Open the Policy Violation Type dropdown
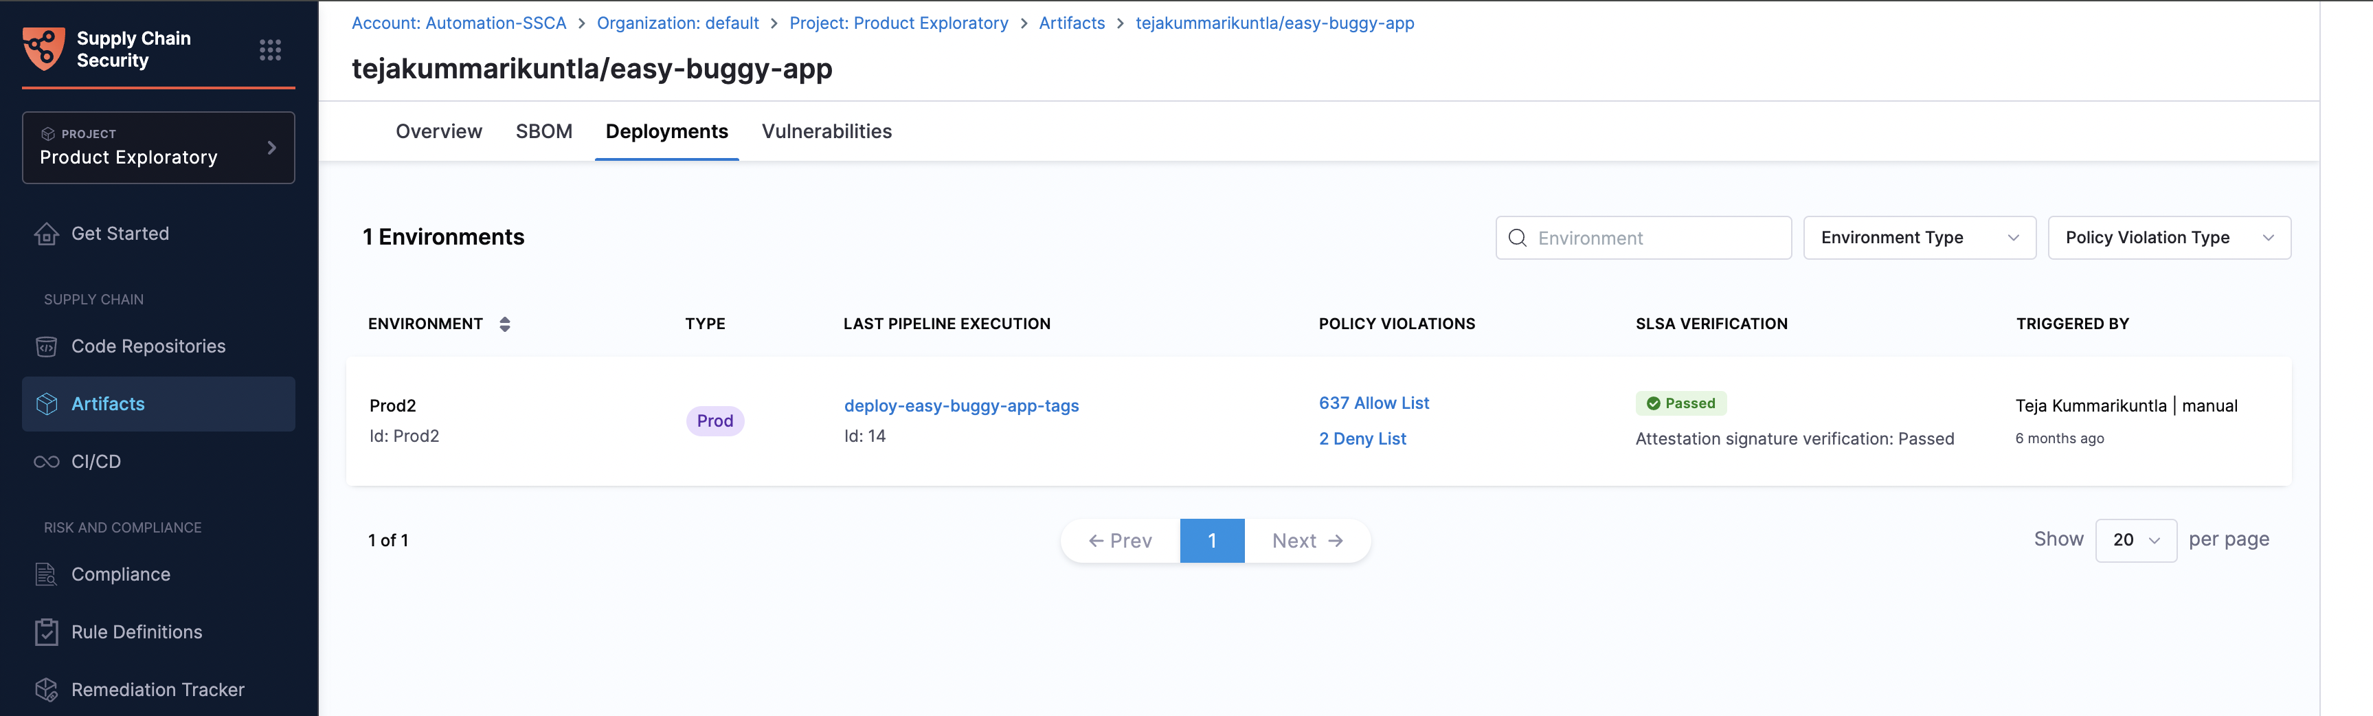This screenshot has width=2373, height=716. (2168, 238)
